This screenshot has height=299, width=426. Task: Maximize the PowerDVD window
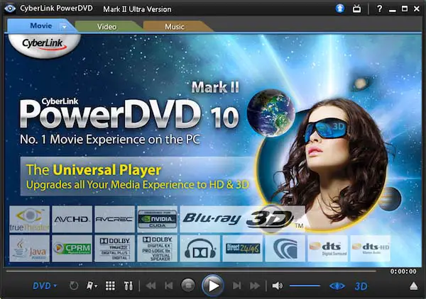pos(405,9)
